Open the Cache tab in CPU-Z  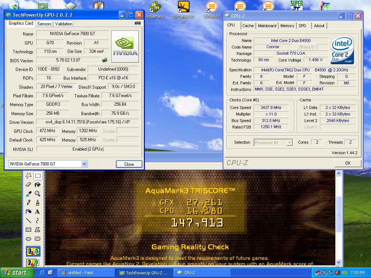tap(248, 26)
